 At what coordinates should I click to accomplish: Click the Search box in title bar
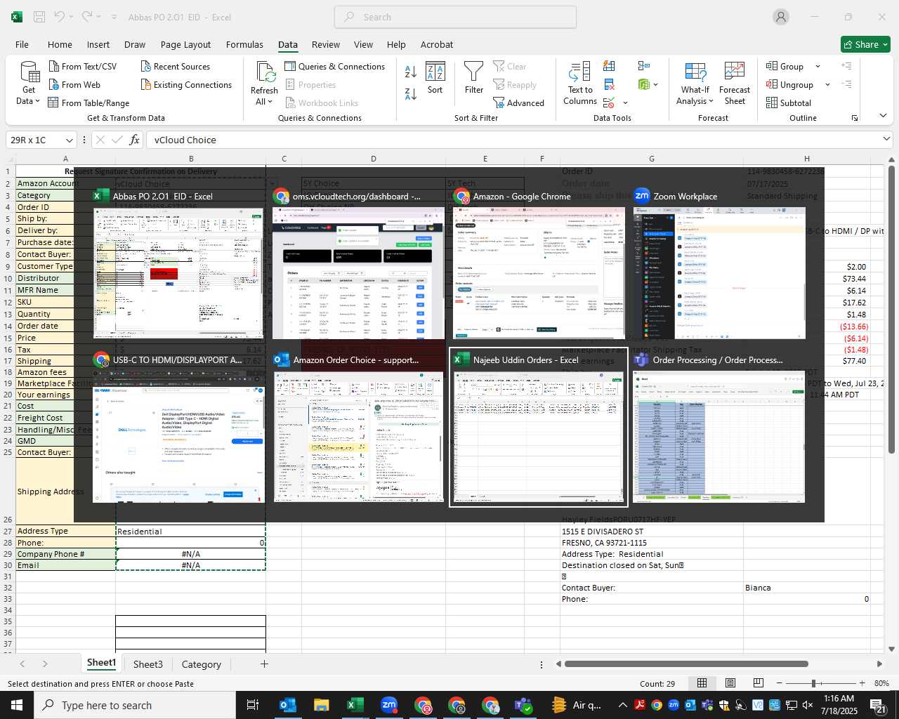455,17
